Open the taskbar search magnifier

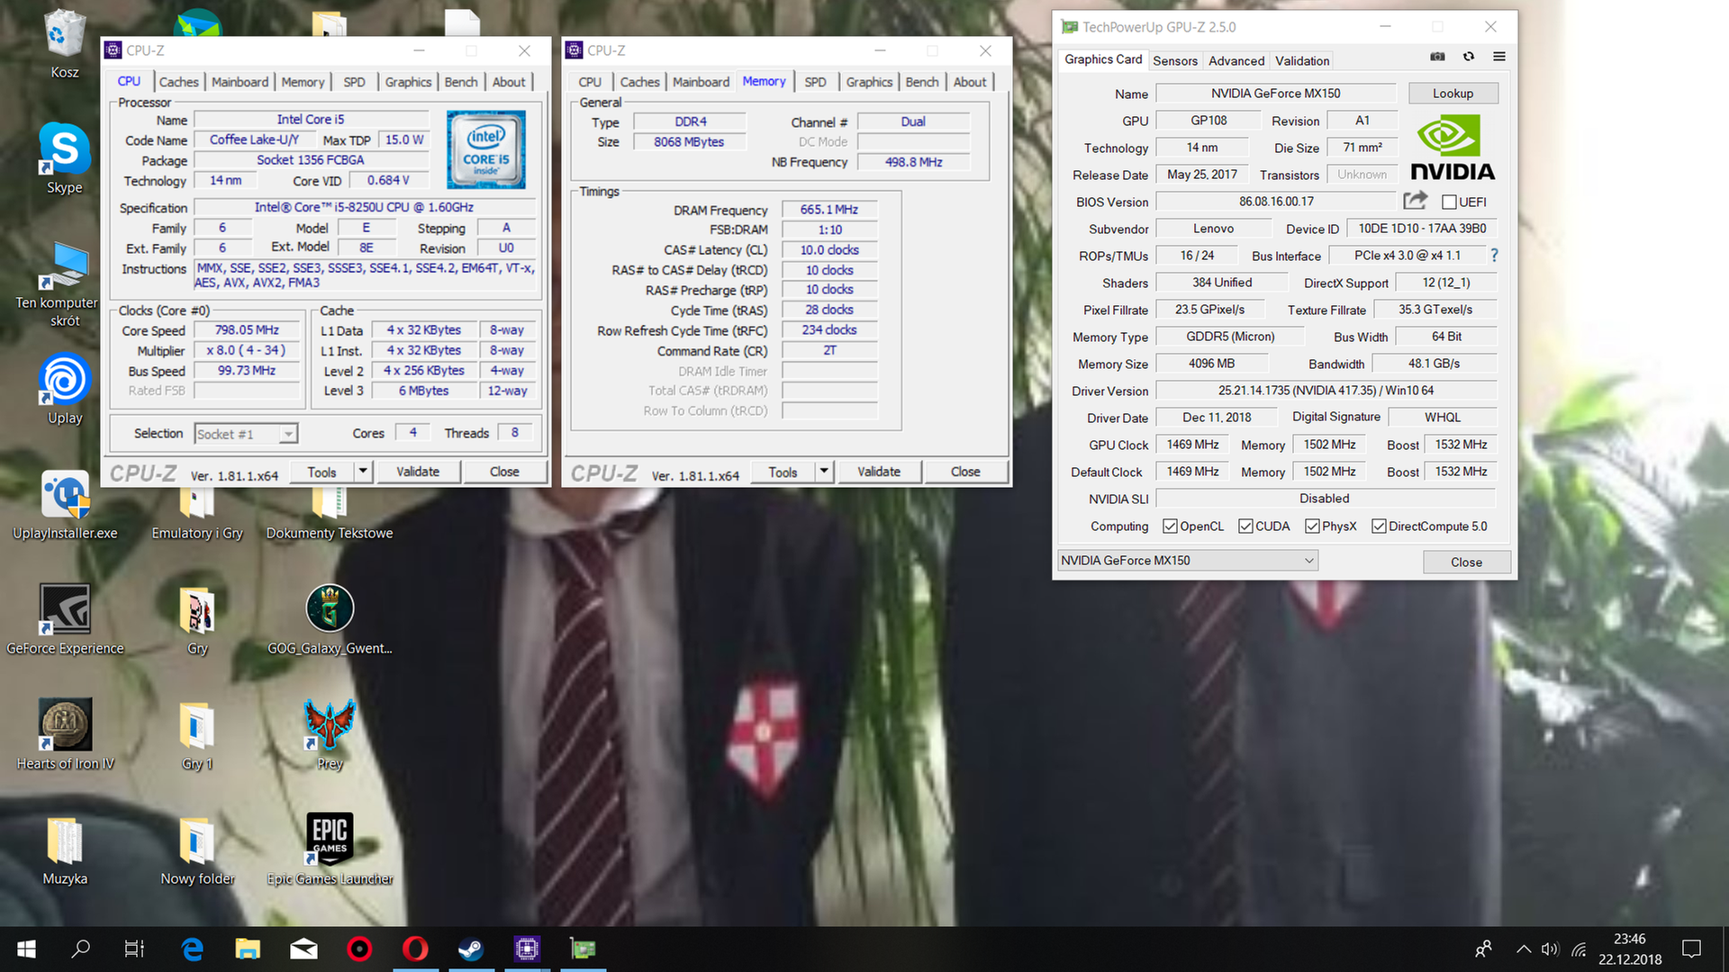81,949
